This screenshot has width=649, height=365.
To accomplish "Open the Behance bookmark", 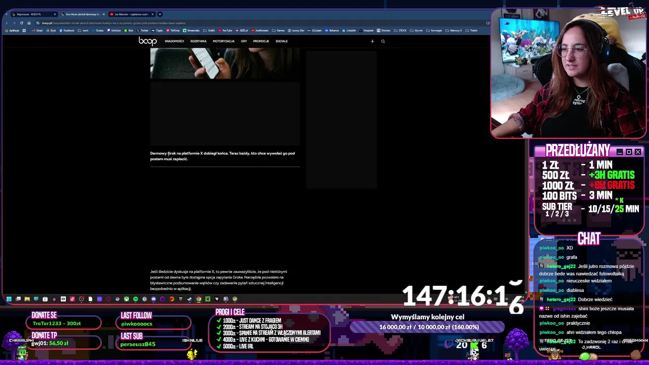I will pyautogui.click(x=332, y=30).
